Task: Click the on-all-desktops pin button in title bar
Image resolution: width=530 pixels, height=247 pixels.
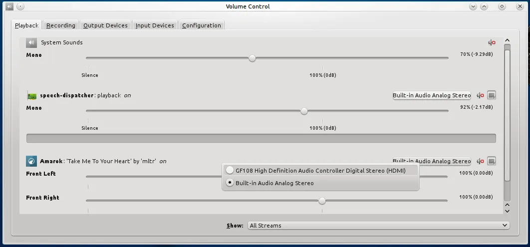Action: pos(20,6)
